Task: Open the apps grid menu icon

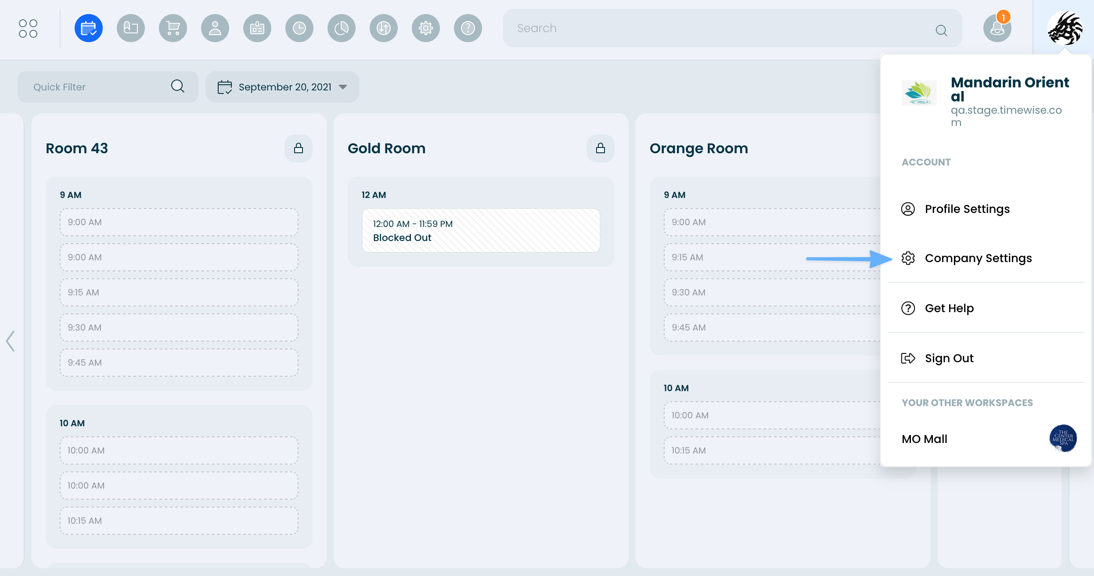Action: pyautogui.click(x=28, y=29)
